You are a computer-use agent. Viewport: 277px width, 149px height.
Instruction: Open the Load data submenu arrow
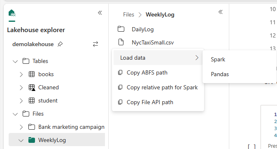click(197, 58)
